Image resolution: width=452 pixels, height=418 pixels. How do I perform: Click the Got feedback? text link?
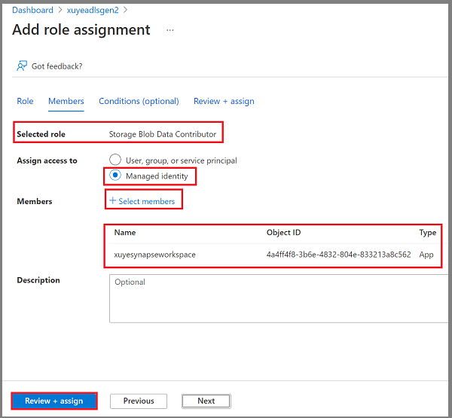tap(56, 66)
